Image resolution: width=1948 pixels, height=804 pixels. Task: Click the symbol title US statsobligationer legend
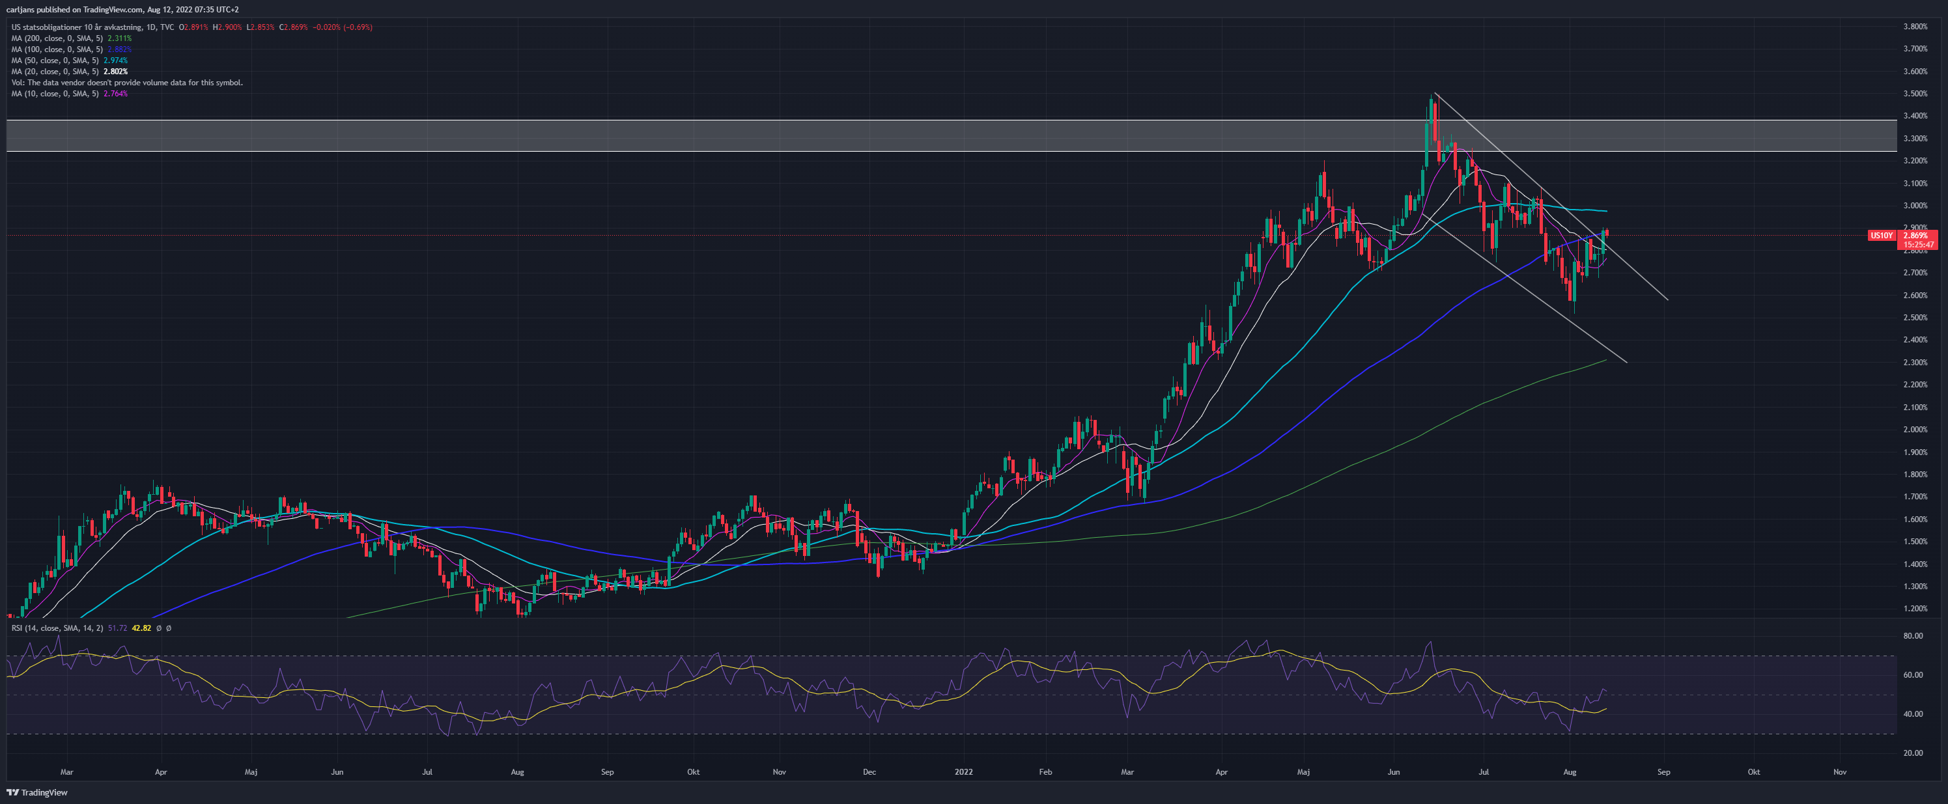point(92,27)
